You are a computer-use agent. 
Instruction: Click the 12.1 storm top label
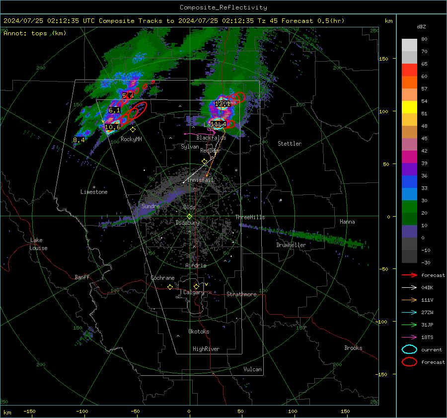223,104
